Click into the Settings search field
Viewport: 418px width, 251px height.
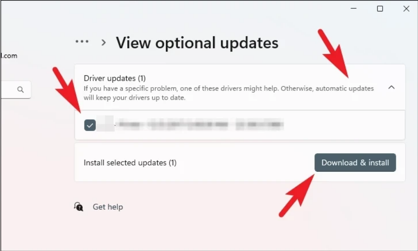[16, 89]
